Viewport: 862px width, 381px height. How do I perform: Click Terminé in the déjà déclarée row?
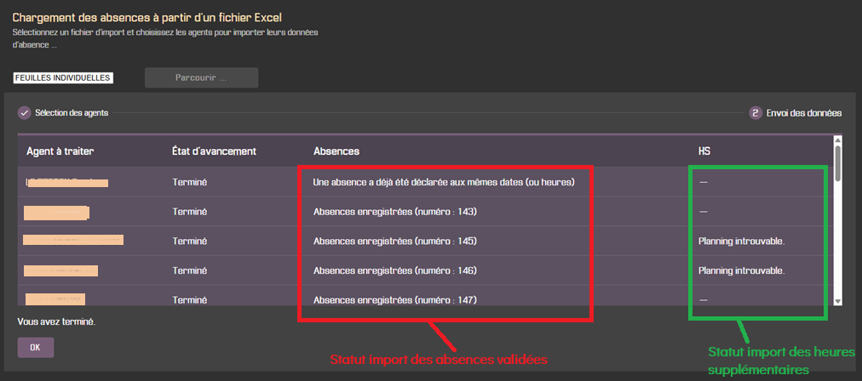click(190, 182)
